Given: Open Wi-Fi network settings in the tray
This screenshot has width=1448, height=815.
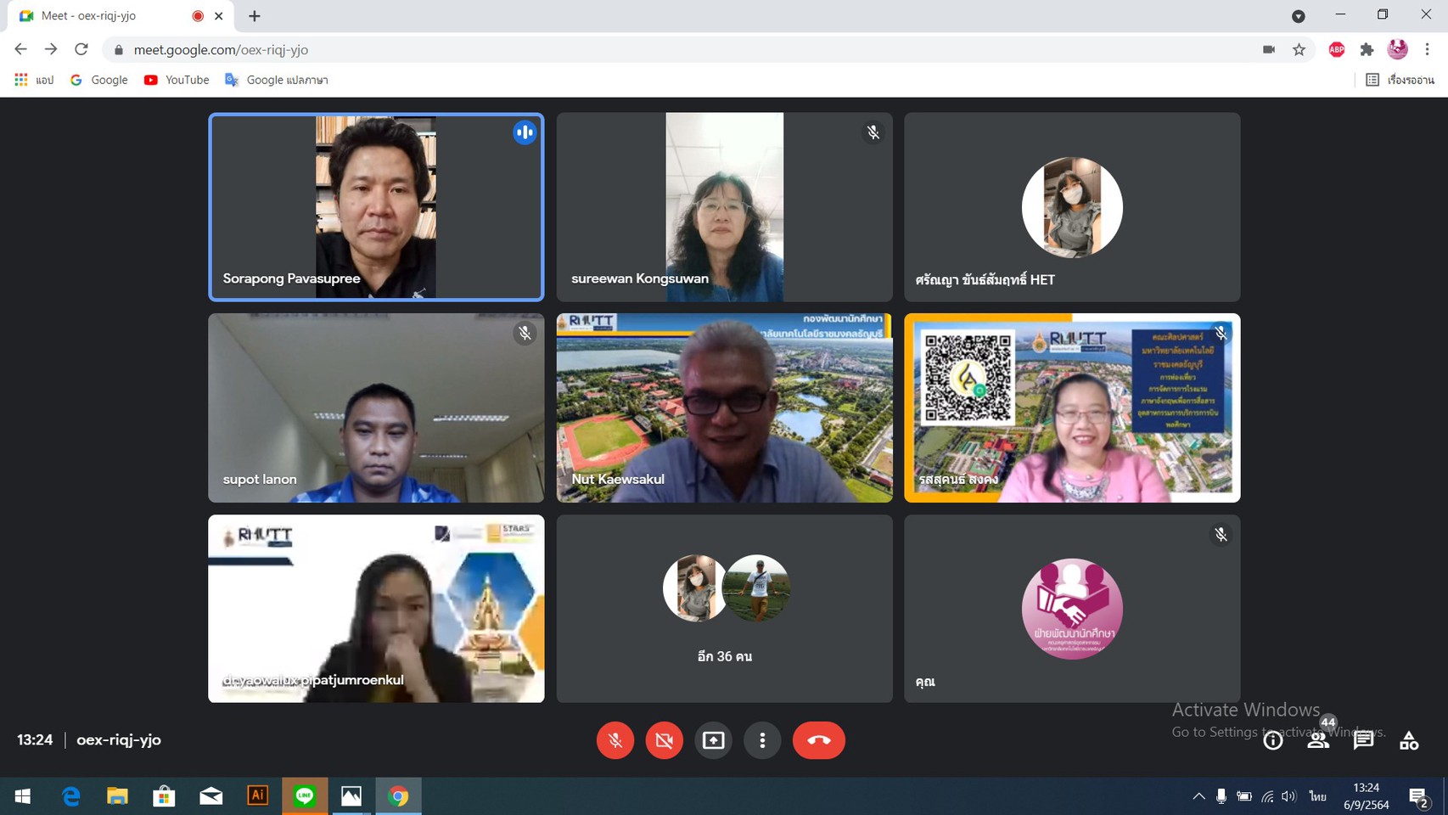Looking at the screenshot, I should pos(1267,796).
